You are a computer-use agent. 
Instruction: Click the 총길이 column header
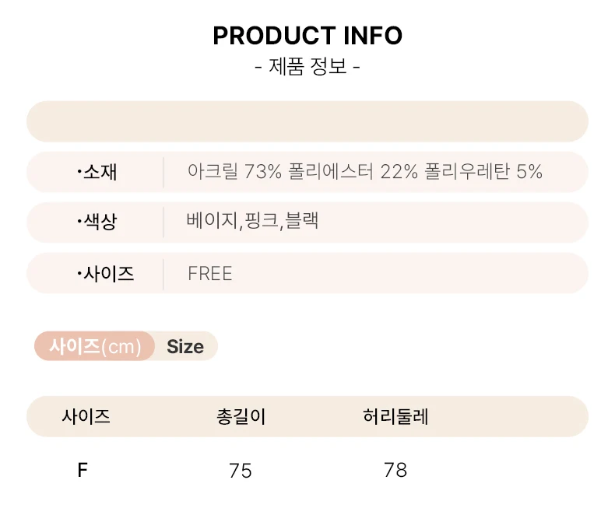241,417
